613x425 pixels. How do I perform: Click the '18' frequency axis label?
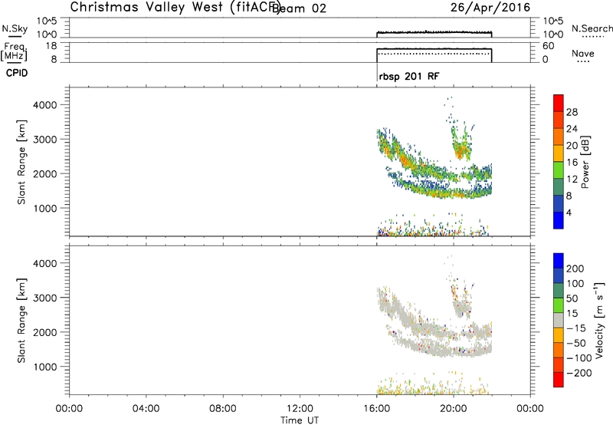point(51,46)
